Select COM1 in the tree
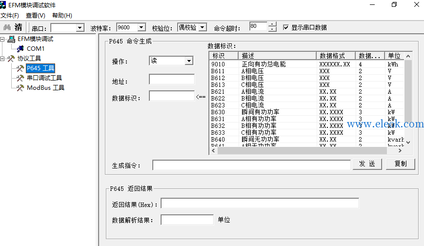Viewport: 424px width, 246px height. point(36,49)
